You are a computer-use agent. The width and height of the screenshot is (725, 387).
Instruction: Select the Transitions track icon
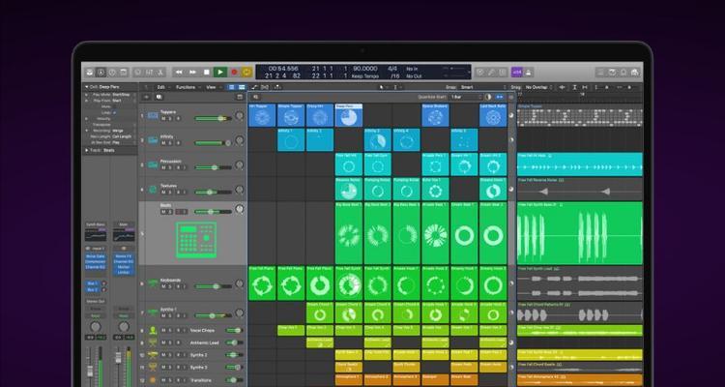[153, 379]
